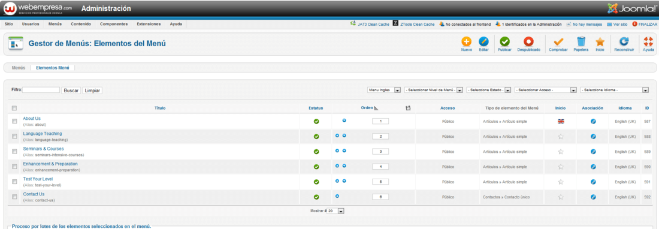Viewport: 659px width, 229px height.
Task: Sort by the Orden column header
Action: click(367, 108)
